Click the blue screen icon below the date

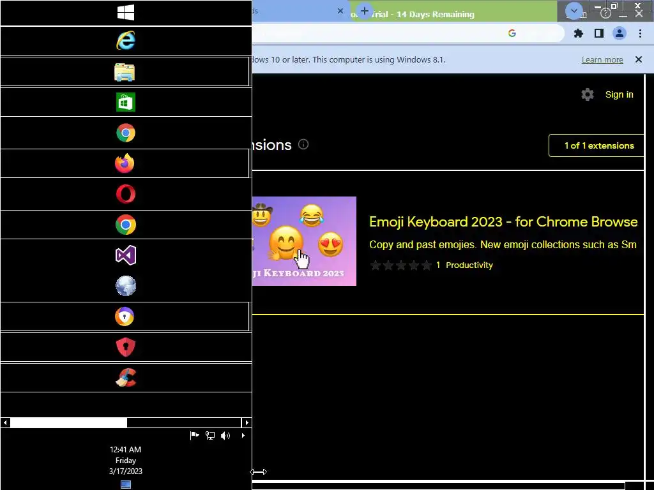click(x=126, y=485)
